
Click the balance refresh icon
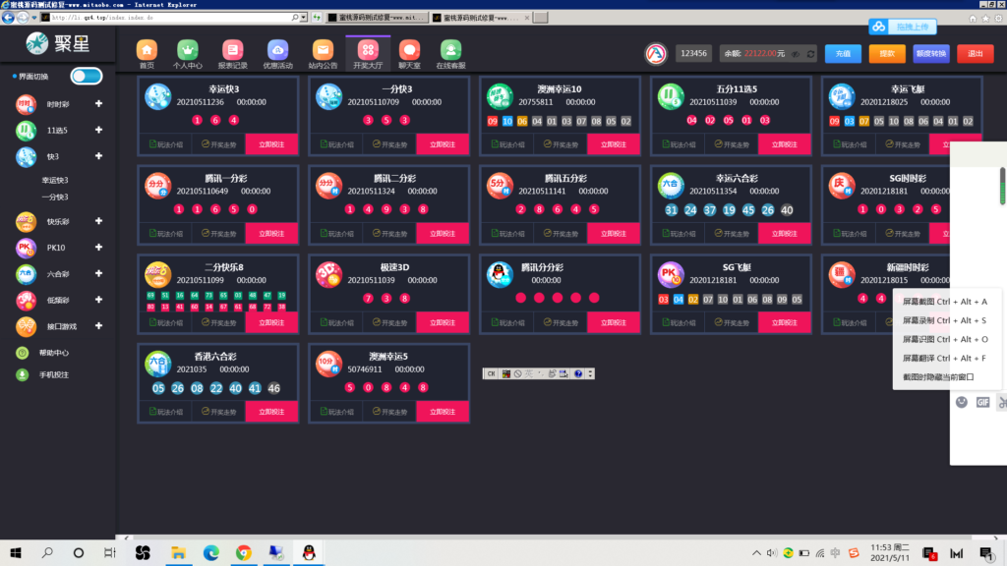coord(812,54)
